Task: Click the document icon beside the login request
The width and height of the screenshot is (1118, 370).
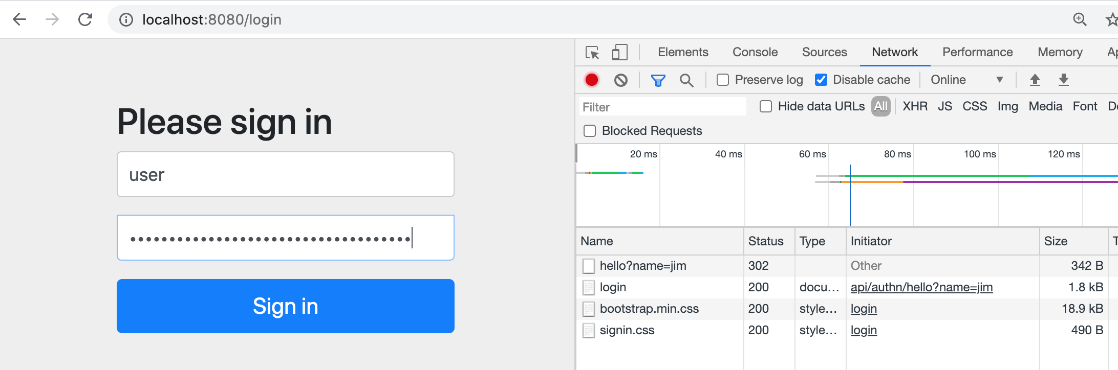Action: (589, 287)
